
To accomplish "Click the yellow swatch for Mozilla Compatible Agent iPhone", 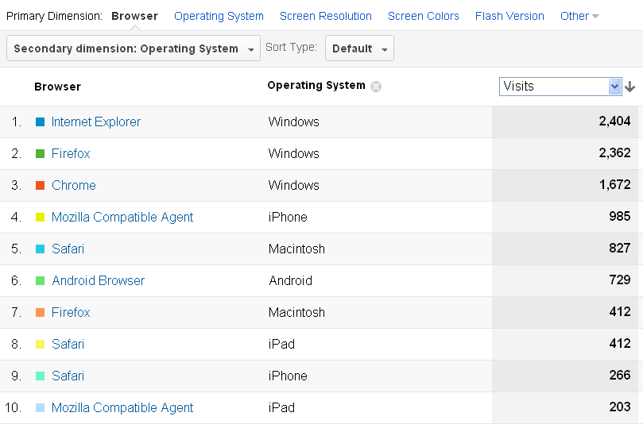I will click(41, 217).
